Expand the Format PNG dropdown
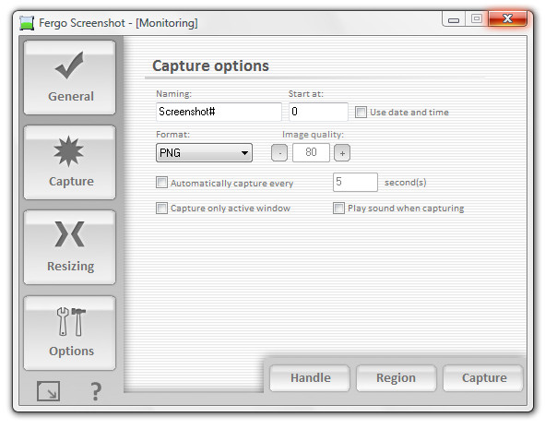 pyautogui.click(x=204, y=152)
